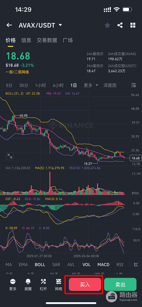Open chart settings icon beside 深度图
The image size is (142, 307).
pos(133,85)
